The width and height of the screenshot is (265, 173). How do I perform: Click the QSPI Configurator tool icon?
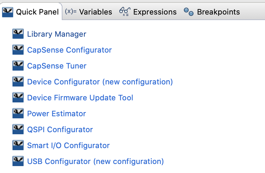18,129
